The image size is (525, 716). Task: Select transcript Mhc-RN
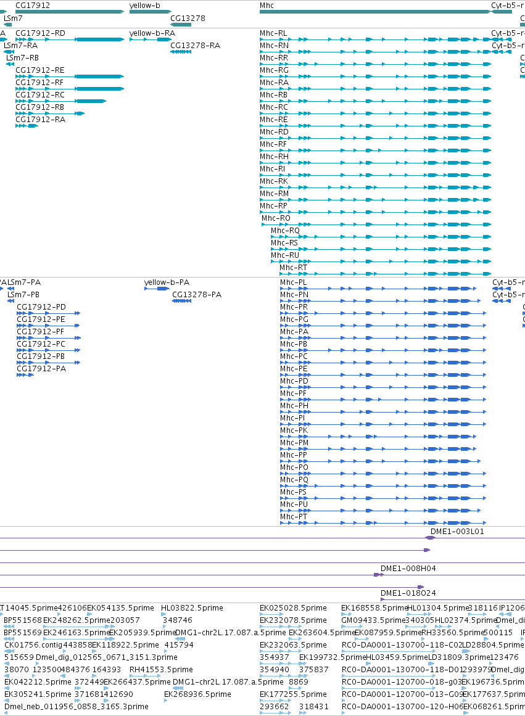click(274, 46)
